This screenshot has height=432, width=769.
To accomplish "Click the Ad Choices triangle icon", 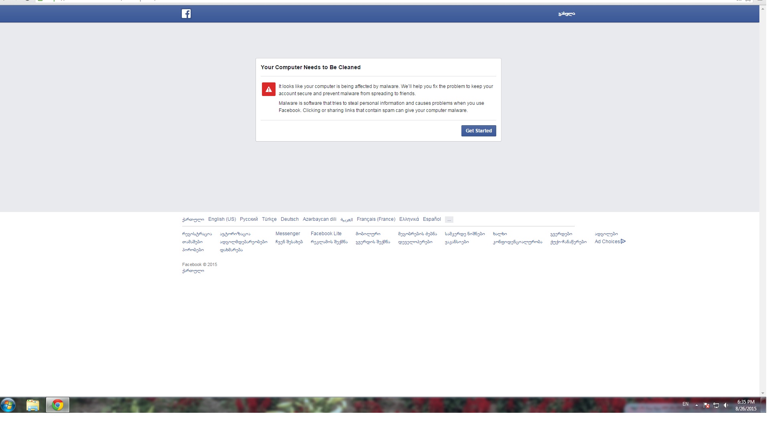I will (x=623, y=241).
